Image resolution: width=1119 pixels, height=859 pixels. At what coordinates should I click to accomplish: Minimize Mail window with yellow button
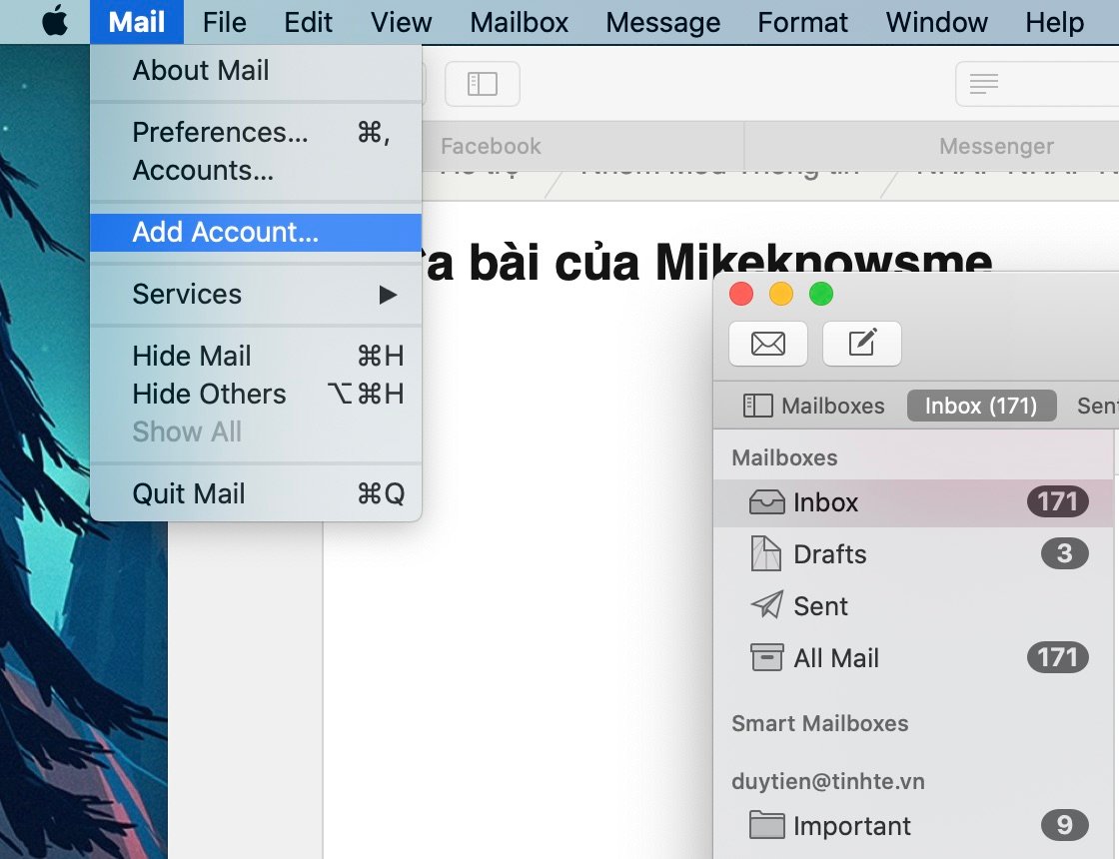coord(781,294)
